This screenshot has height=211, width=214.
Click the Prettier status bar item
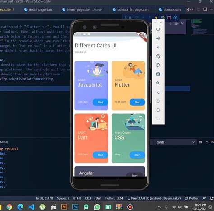click(191, 198)
